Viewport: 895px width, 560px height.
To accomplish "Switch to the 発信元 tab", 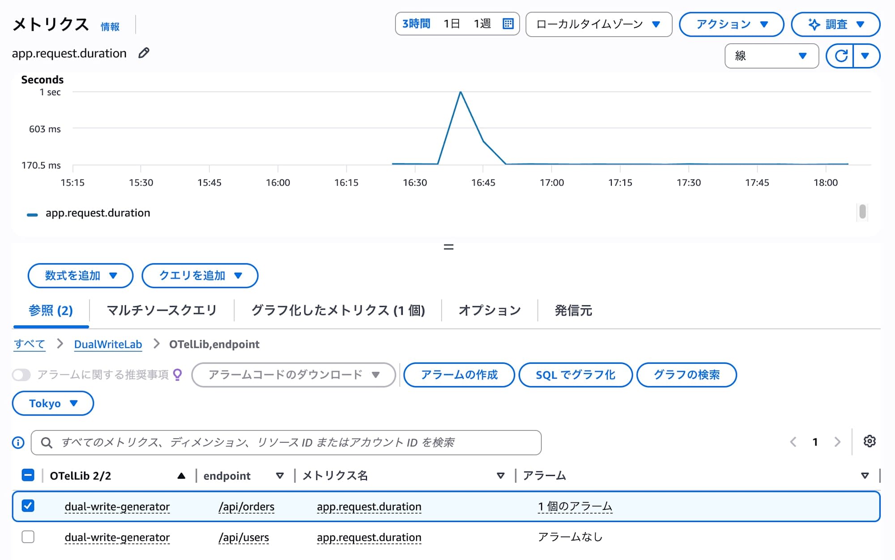I will pyautogui.click(x=573, y=310).
